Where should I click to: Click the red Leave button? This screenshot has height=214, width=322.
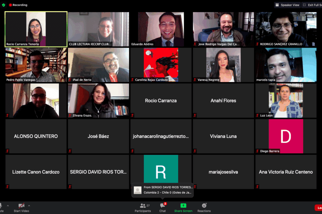click(x=318, y=208)
